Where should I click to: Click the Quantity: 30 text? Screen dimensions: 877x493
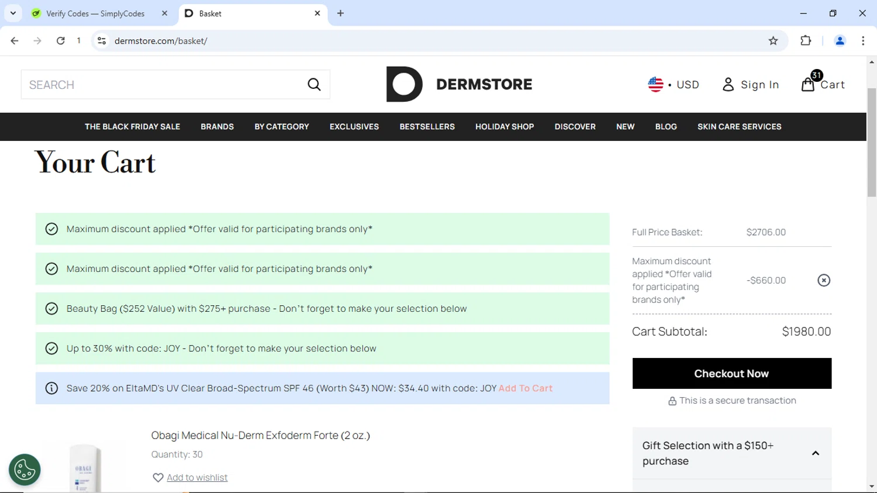[x=177, y=454]
